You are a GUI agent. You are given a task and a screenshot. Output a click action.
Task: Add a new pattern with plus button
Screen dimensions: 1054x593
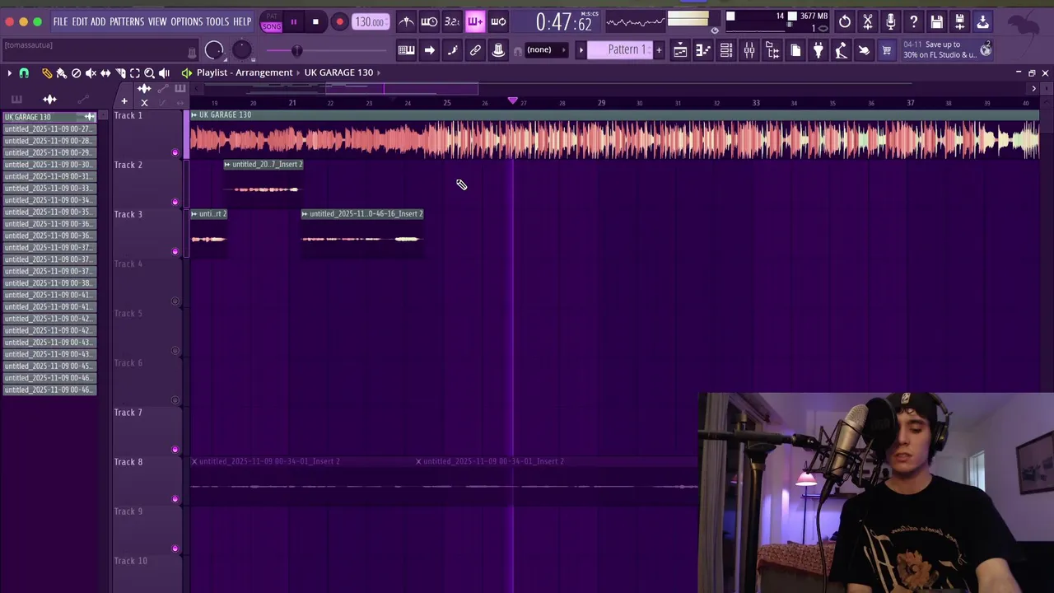point(659,51)
